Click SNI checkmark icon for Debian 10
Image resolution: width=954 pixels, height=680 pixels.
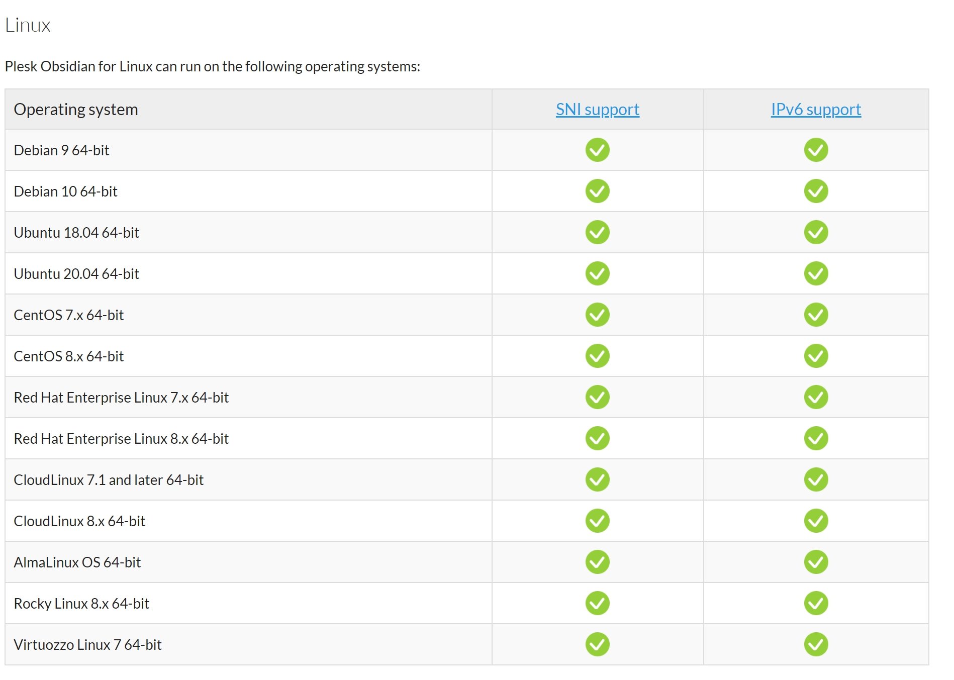pyautogui.click(x=597, y=191)
